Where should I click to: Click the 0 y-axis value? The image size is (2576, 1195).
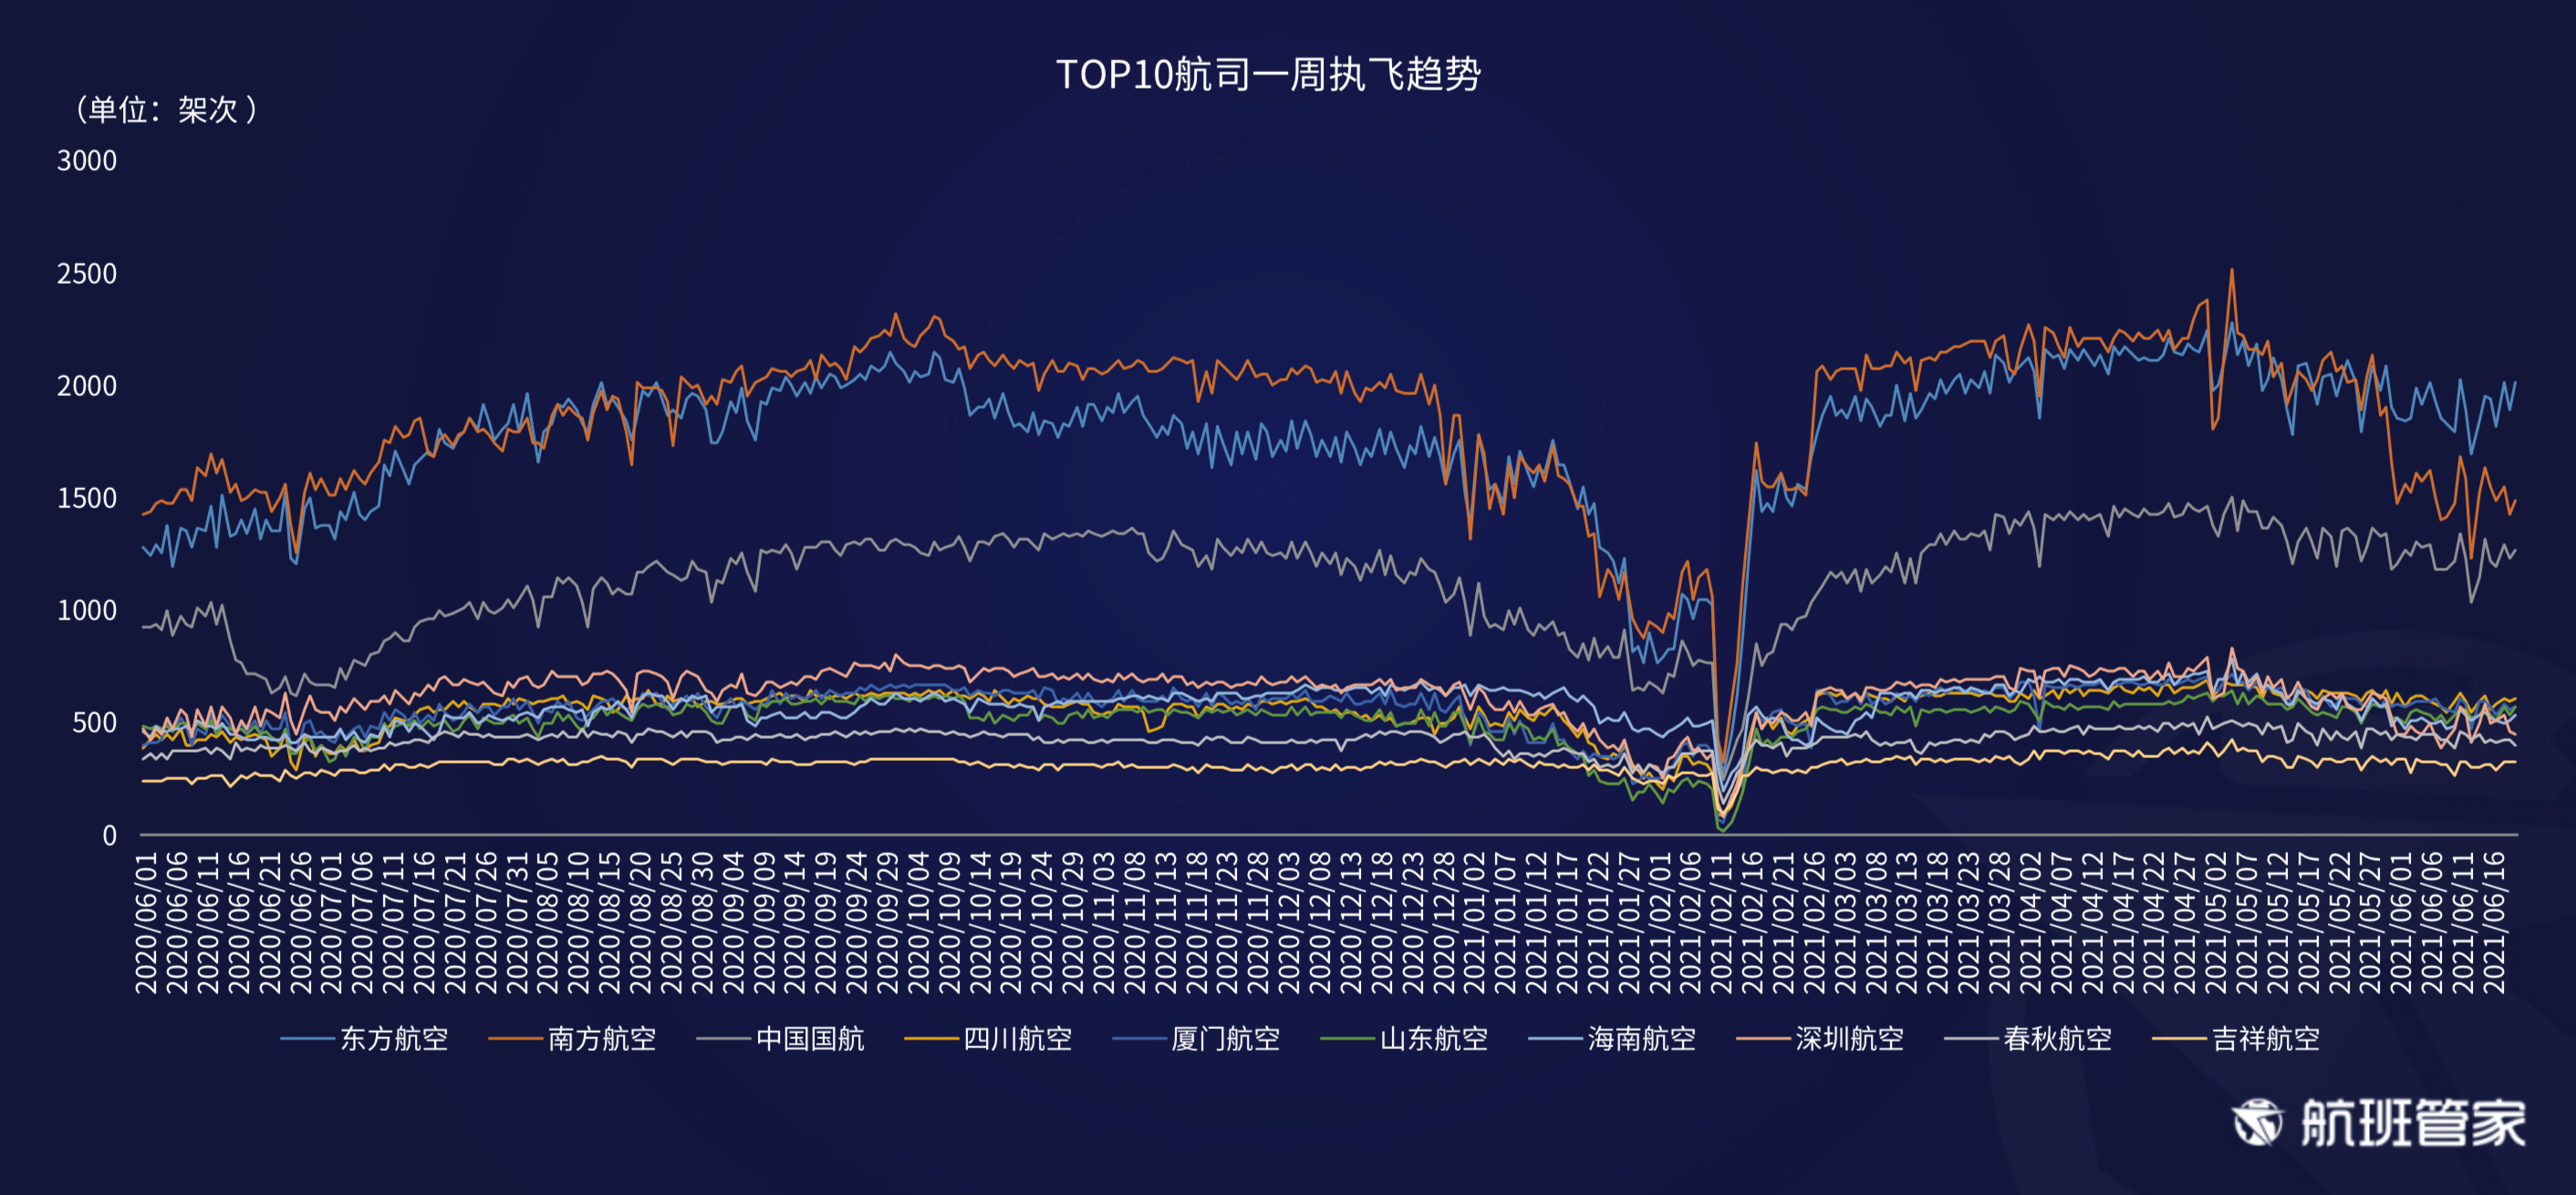tap(110, 836)
